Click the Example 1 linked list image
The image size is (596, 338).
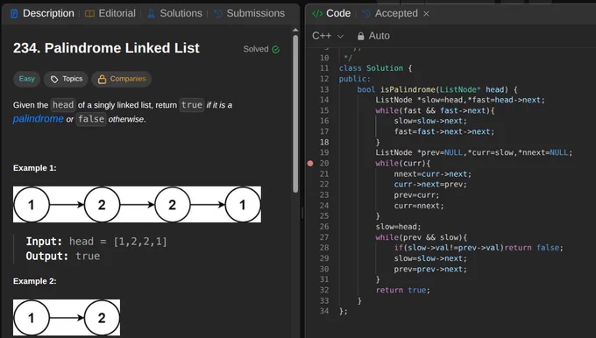pyautogui.click(x=137, y=204)
